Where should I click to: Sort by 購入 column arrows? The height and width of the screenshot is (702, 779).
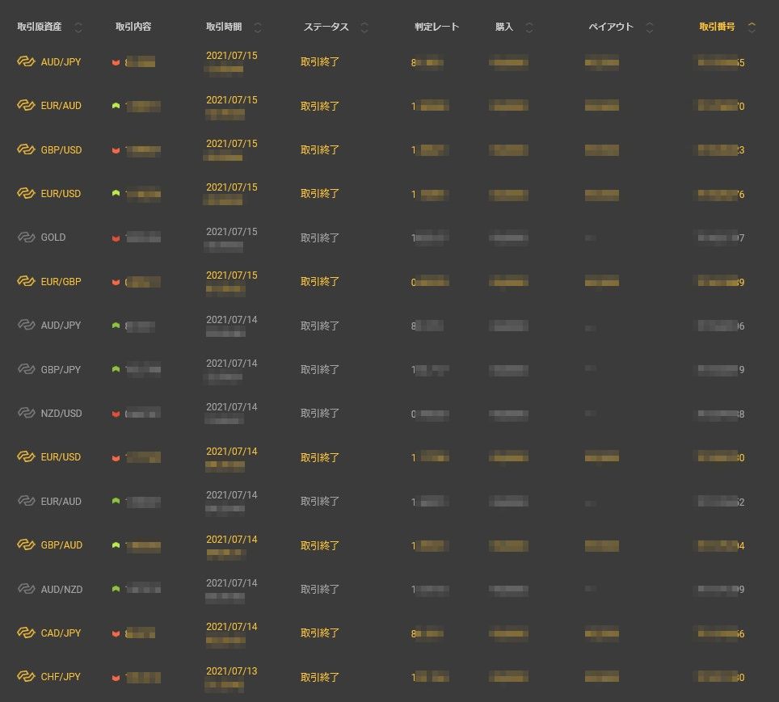[x=529, y=27]
